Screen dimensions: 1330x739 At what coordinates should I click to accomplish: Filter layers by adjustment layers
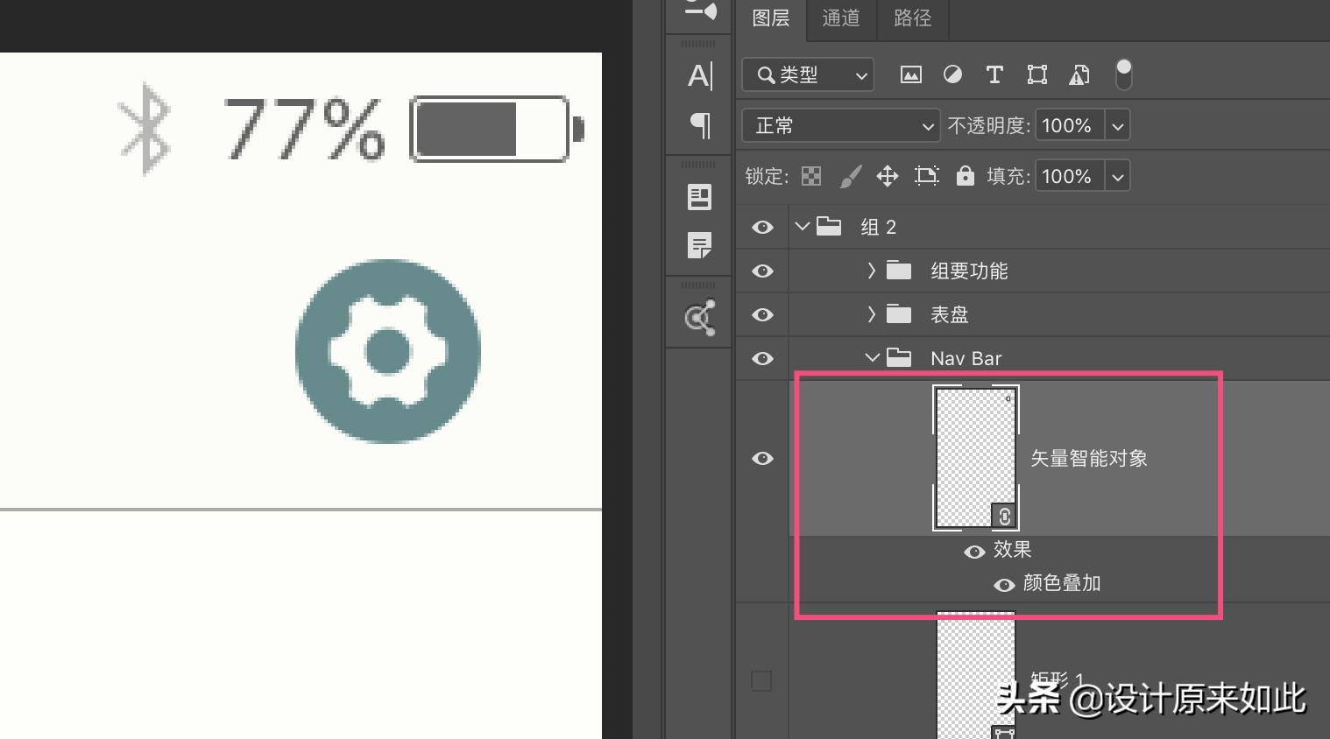click(952, 75)
